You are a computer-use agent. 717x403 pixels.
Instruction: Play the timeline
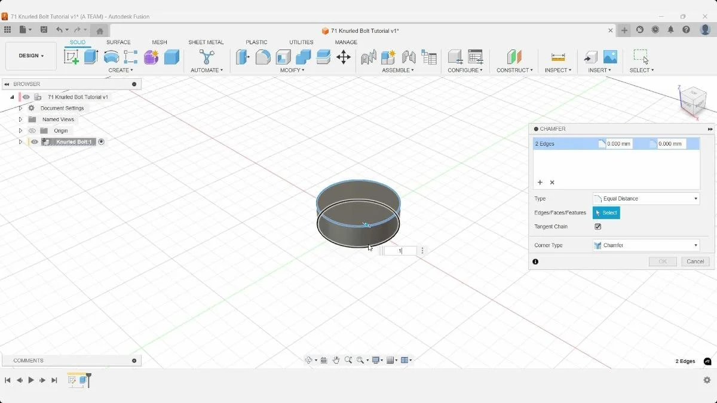click(31, 380)
